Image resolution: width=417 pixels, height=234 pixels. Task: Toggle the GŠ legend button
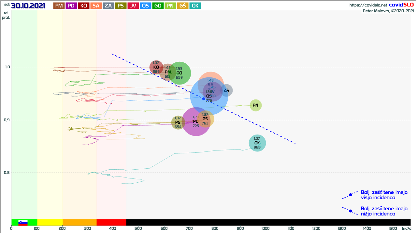pyautogui.click(x=183, y=6)
